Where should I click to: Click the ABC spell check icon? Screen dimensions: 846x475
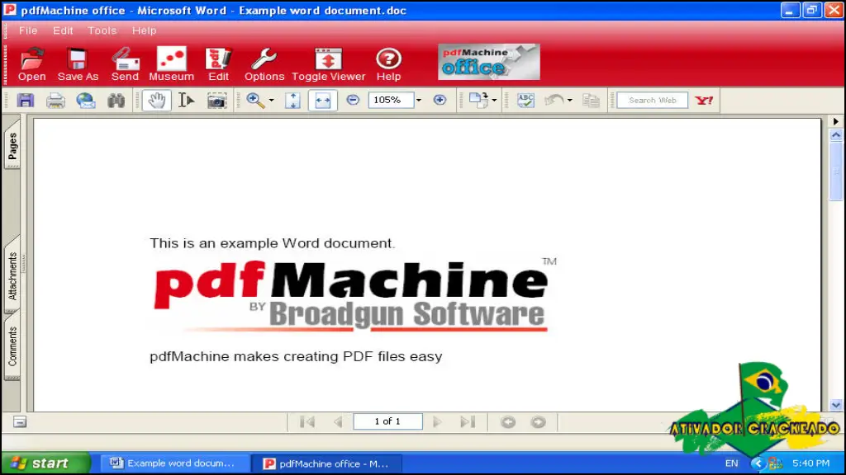click(x=525, y=100)
